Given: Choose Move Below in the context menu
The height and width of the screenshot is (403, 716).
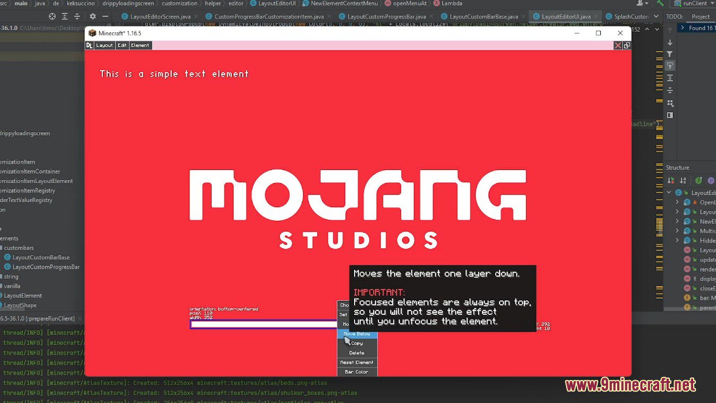Looking at the screenshot, I should [357, 334].
